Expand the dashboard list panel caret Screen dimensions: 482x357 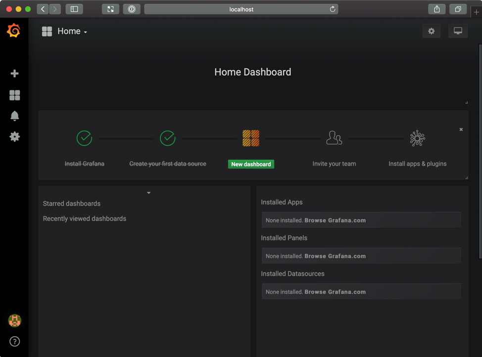(x=148, y=193)
